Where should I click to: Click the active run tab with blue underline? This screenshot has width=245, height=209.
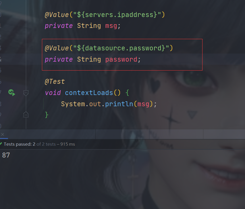coord(4,134)
